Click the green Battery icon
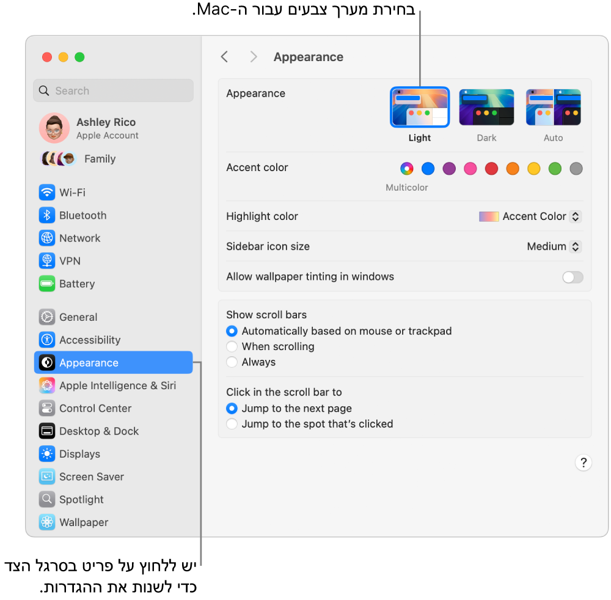The height and width of the screenshot is (600, 611). 47,284
